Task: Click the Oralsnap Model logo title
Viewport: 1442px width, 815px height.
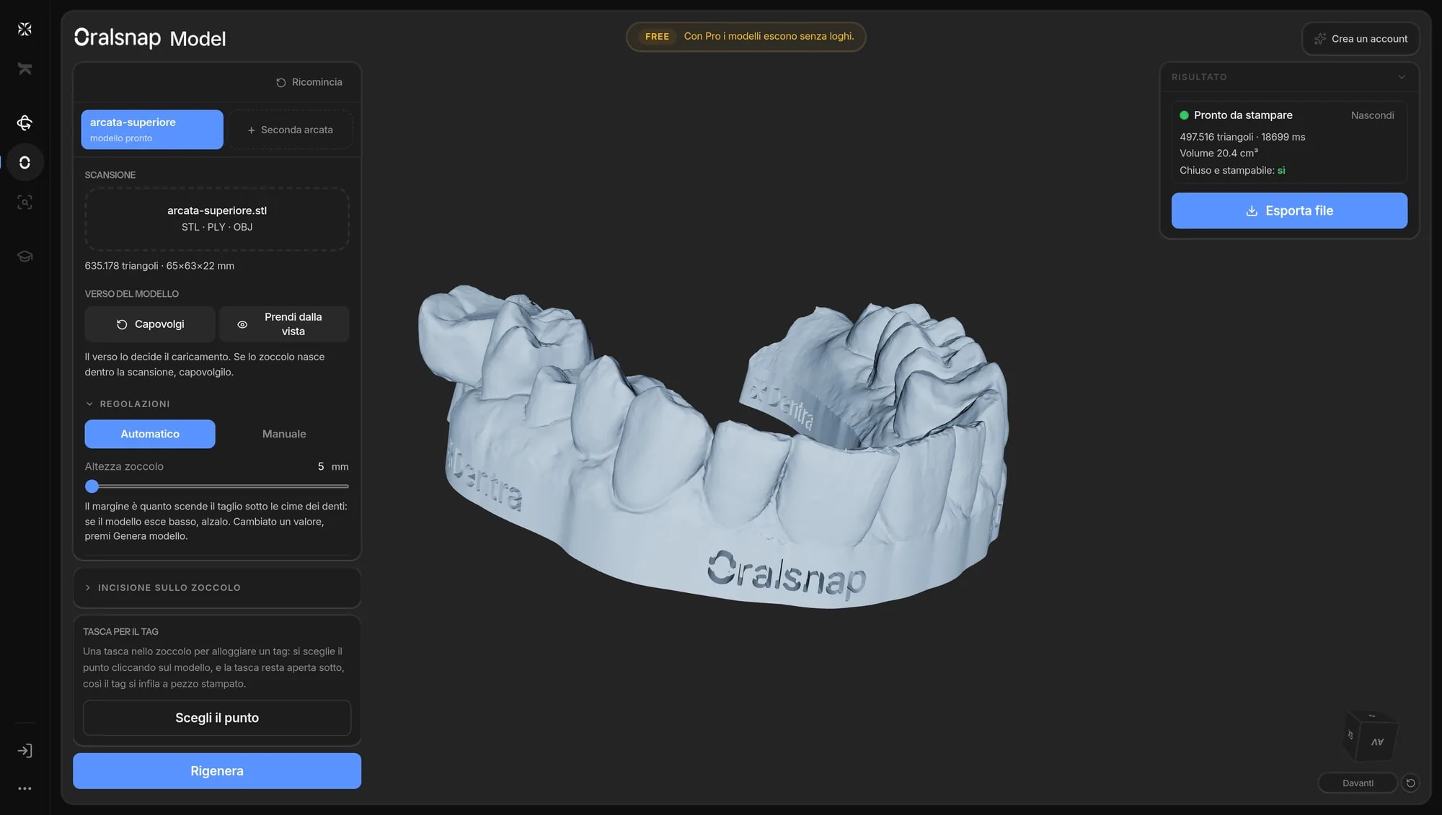Action: [x=150, y=37]
